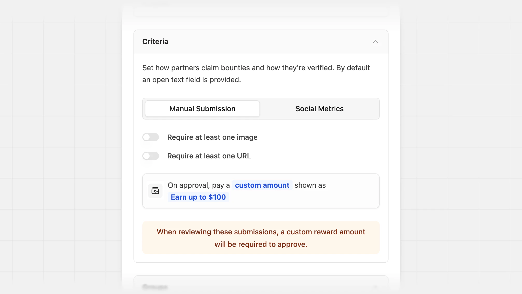
Task: Click the highlighted custom amount badge
Action: [262, 185]
